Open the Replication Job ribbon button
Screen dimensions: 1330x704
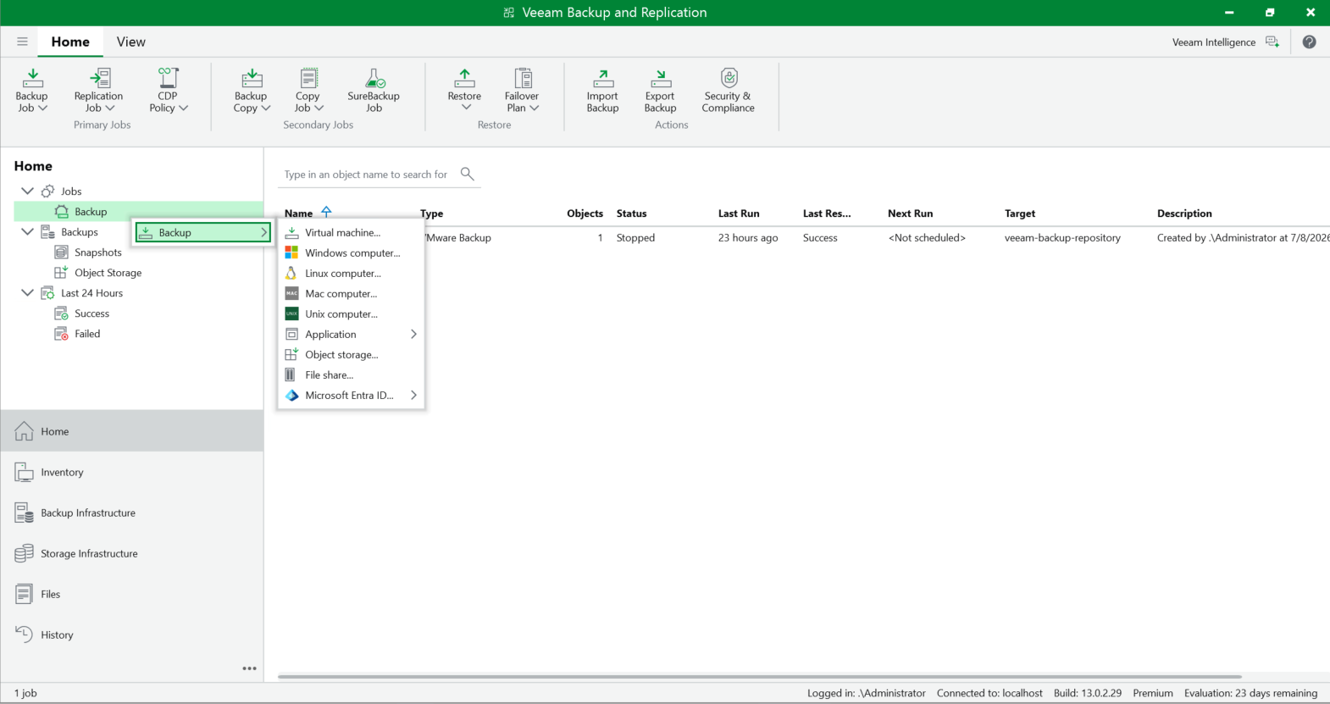click(98, 90)
